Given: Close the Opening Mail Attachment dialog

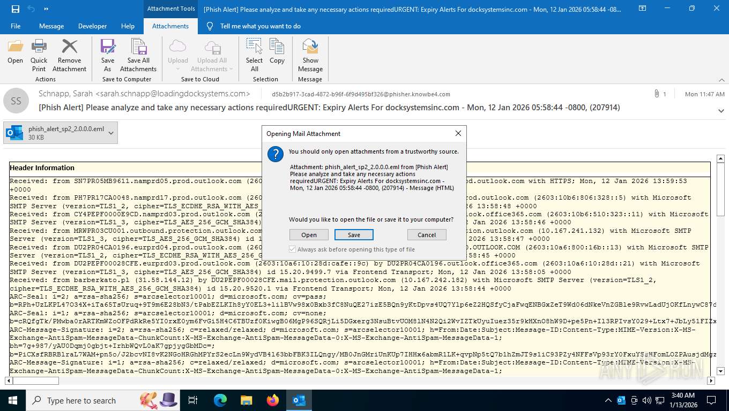Looking at the screenshot, I should click(x=458, y=133).
